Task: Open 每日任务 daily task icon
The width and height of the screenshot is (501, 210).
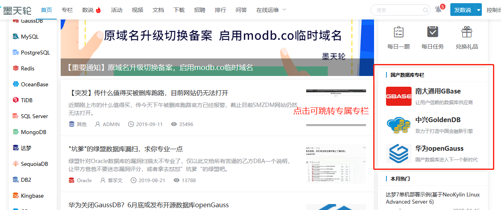Action: (x=432, y=32)
